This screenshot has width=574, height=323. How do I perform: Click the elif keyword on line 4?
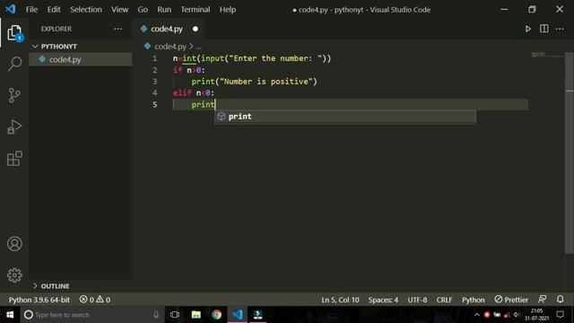(x=182, y=93)
